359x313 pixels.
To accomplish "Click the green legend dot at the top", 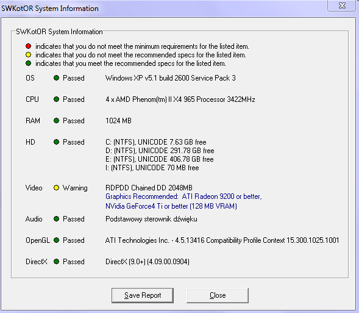I will 29,63.
